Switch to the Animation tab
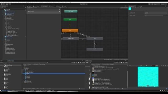The width and height of the screenshot is (168, 94). point(36,6)
